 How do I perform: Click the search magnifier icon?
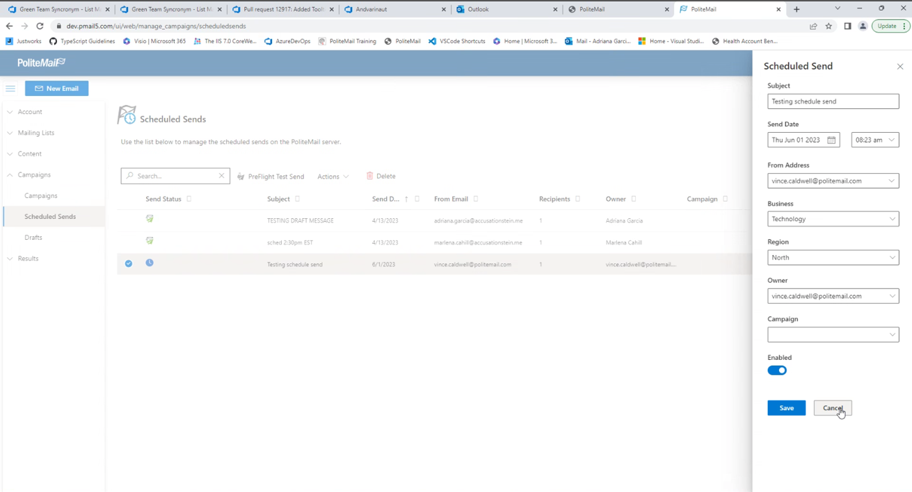pyautogui.click(x=130, y=176)
